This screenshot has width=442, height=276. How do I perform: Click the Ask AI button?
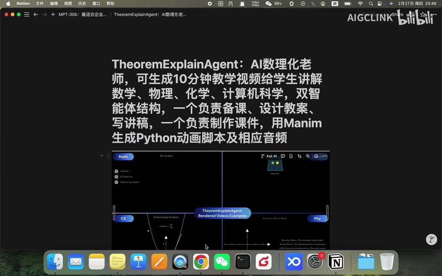coord(270,156)
